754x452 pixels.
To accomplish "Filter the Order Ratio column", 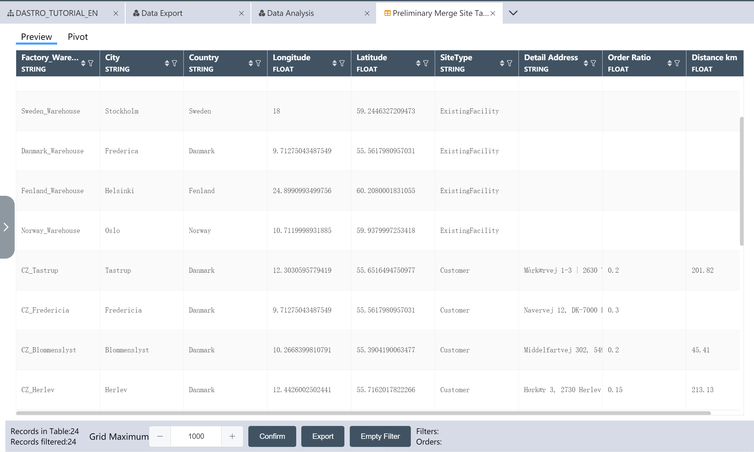I will [677, 63].
